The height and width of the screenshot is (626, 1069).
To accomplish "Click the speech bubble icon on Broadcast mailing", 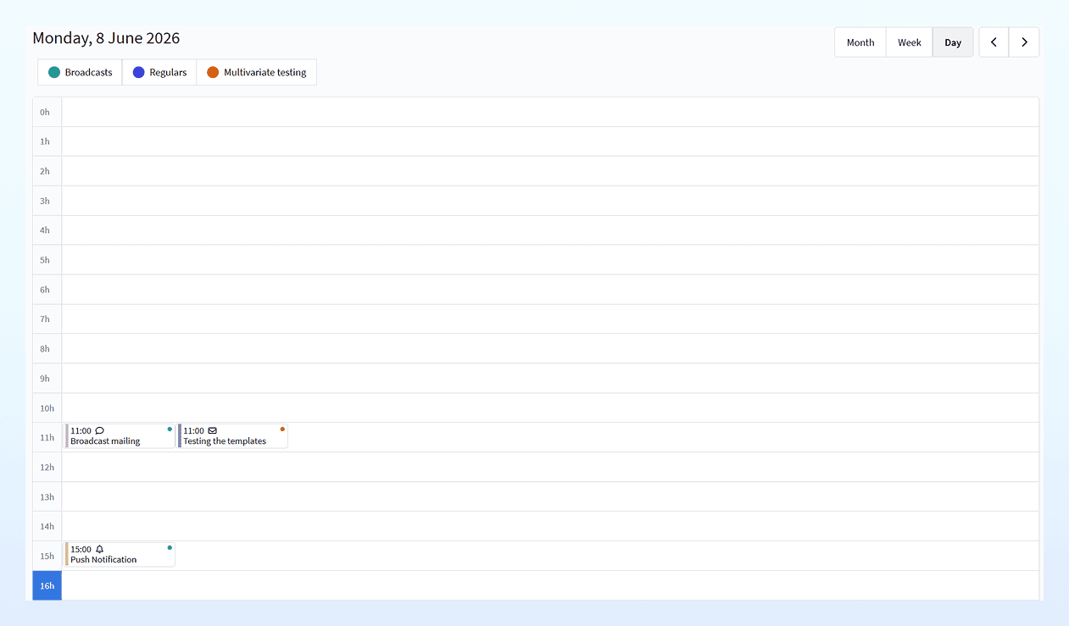I will click(100, 431).
